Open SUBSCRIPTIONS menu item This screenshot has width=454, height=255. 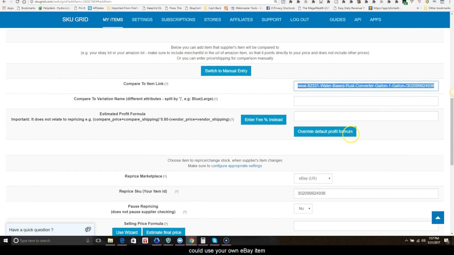coord(178,19)
